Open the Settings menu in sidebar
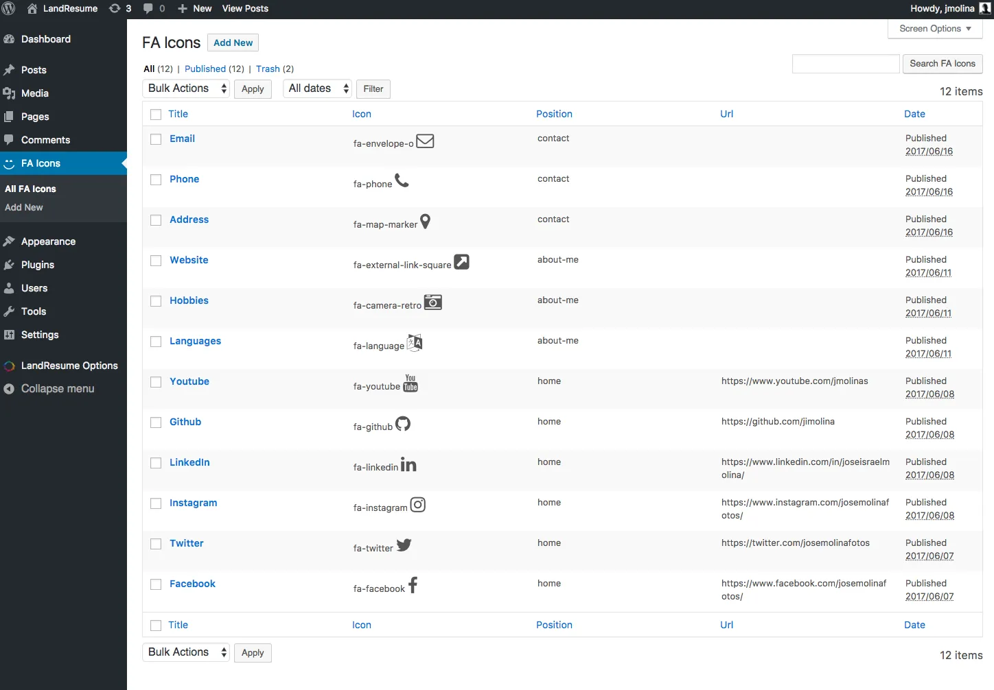The image size is (994, 690). coord(40,335)
